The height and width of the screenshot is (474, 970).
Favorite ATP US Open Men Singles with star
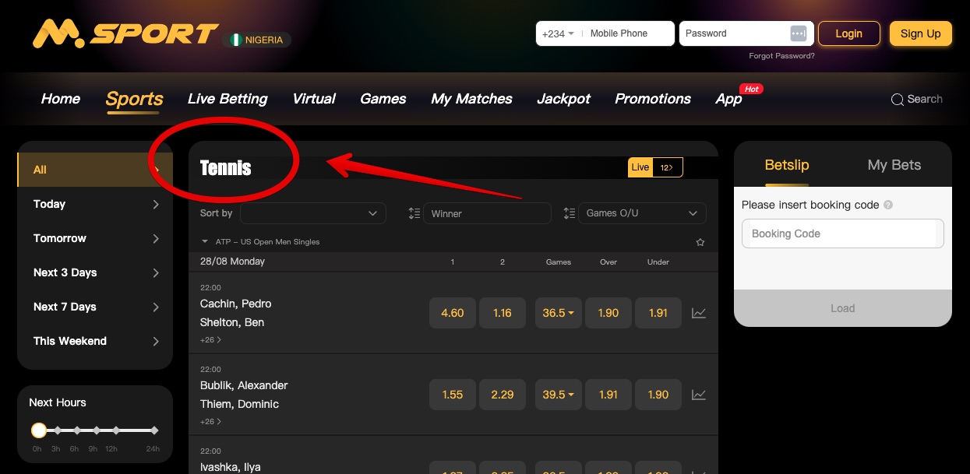coord(700,242)
